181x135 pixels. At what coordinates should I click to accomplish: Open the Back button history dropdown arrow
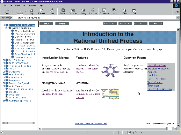coord(13,12)
